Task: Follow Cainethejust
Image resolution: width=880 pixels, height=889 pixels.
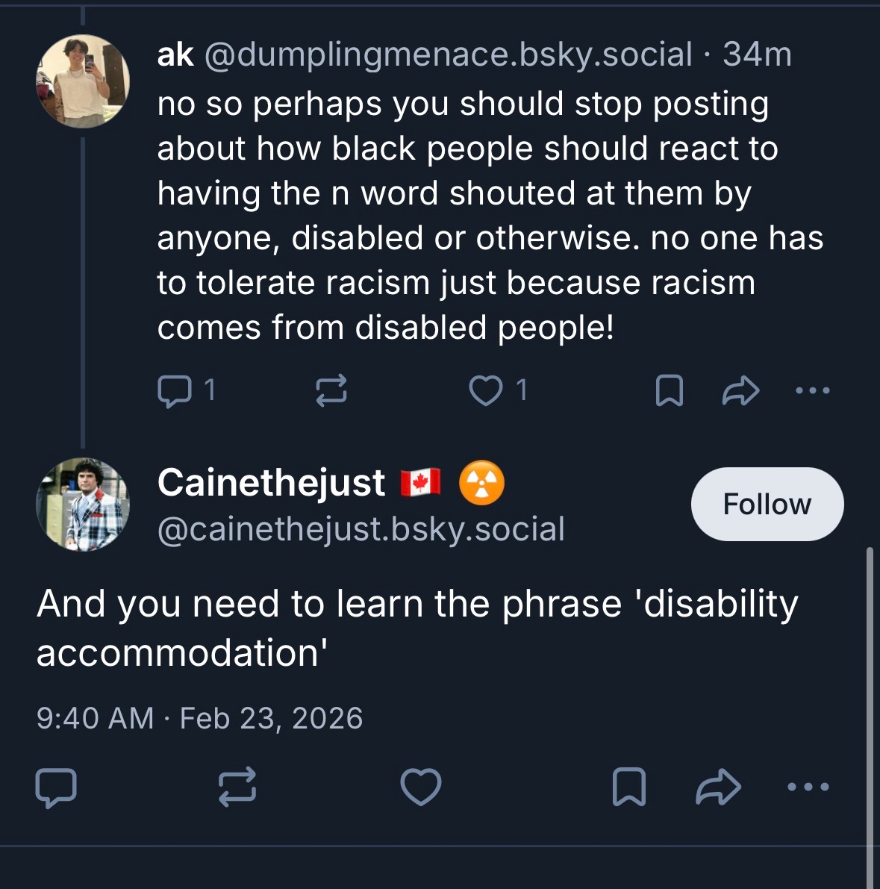Action: pyautogui.click(x=767, y=504)
